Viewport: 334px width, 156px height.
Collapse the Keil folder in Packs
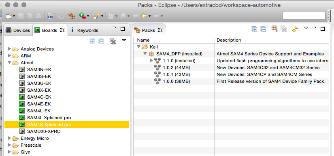pyautogui.click(x=139, y=47)
